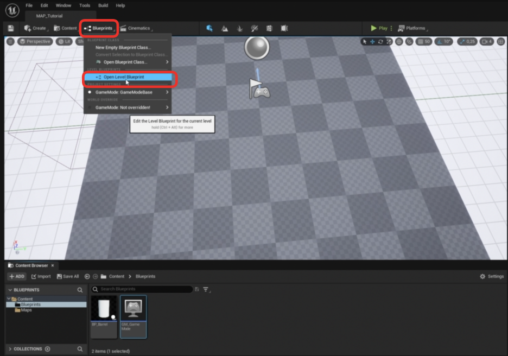Image resolution: width=508 pixels, height=356 pixels.
Task: Select Open Level Blueprint
Action: pyautogui.click(x=128, y=77)
